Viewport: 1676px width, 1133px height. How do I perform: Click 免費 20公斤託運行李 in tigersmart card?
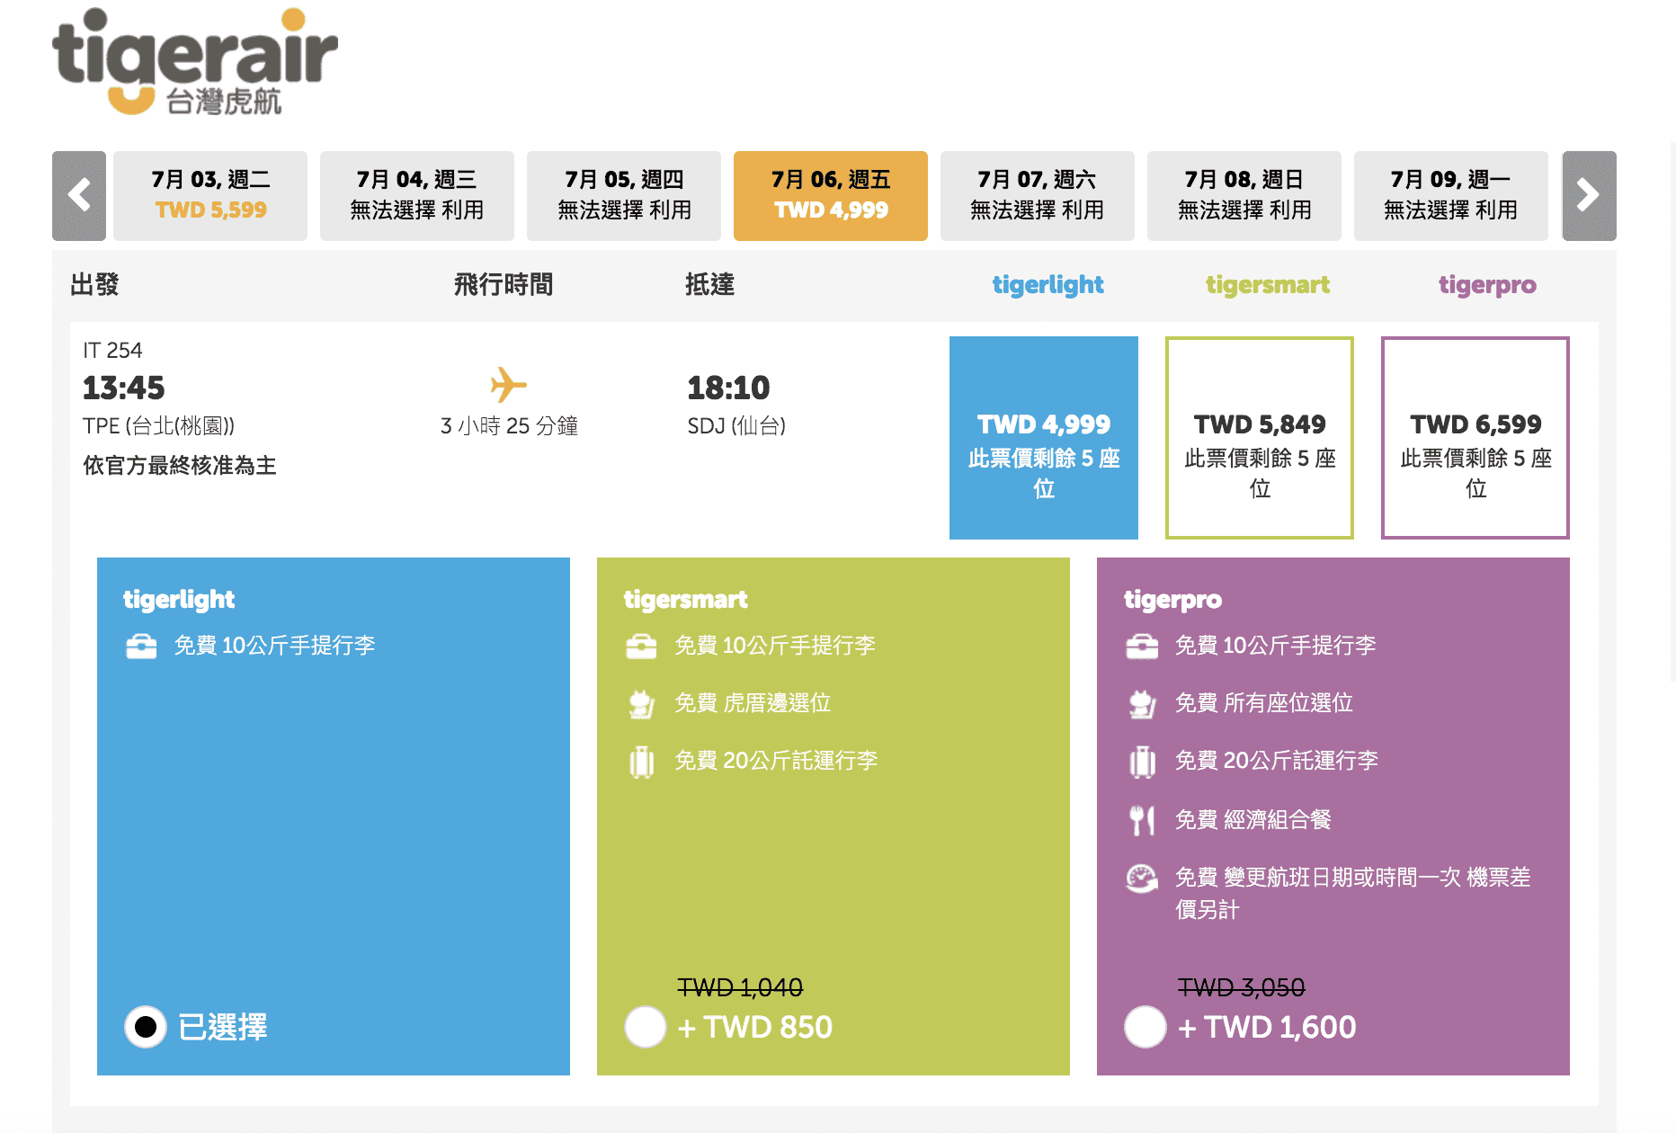pos(776,761)
